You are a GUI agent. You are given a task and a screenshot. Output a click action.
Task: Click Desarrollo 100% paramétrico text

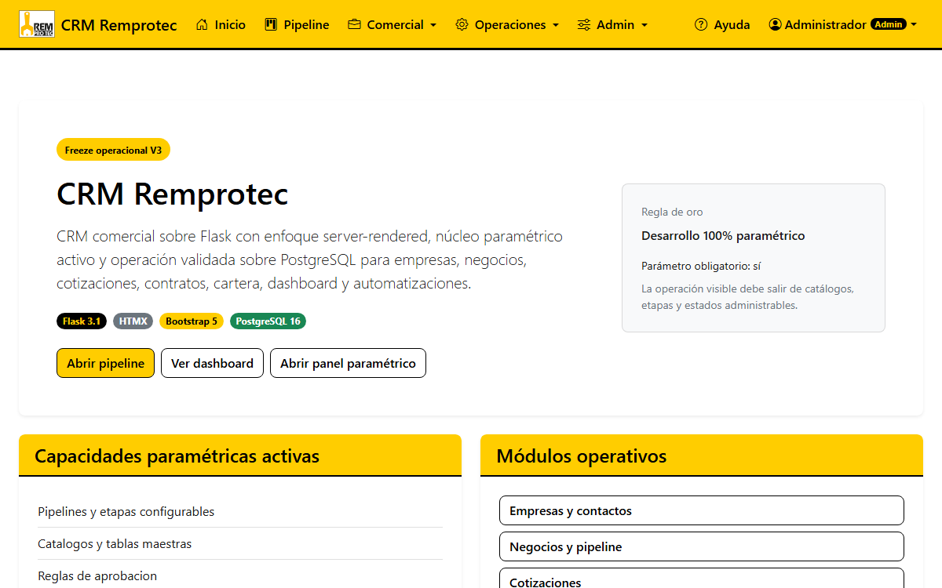point(723,235)
